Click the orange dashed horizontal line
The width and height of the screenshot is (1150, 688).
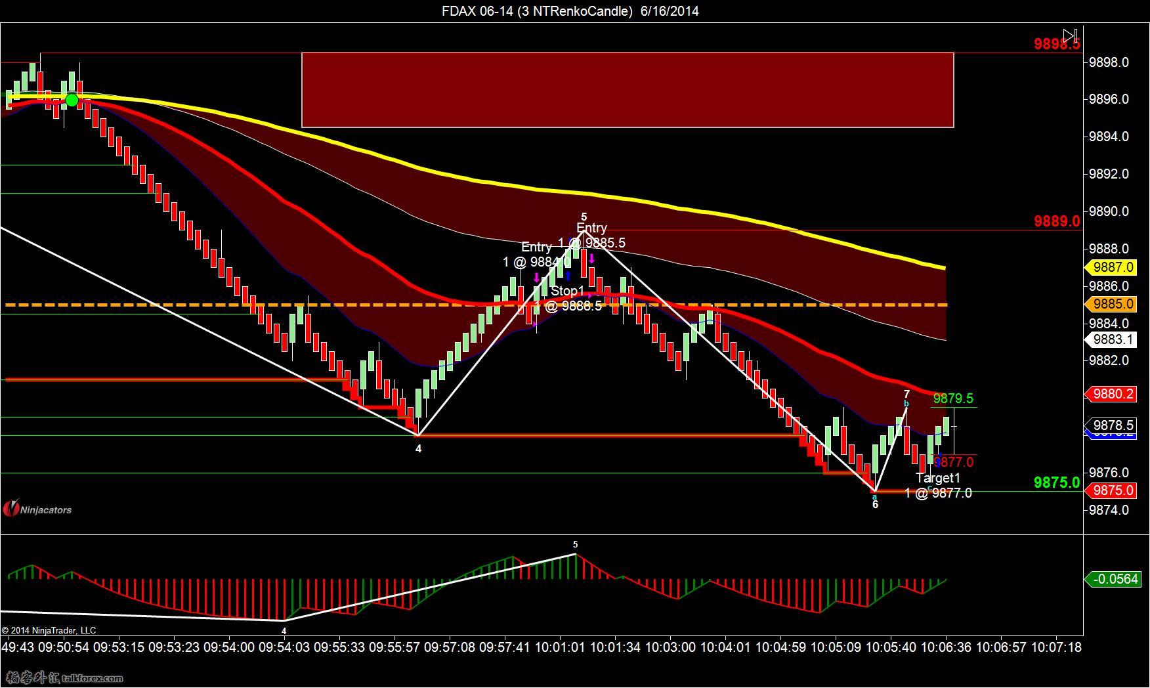point(475,305)
